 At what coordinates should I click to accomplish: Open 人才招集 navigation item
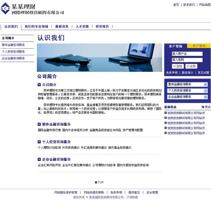point(82,26)
